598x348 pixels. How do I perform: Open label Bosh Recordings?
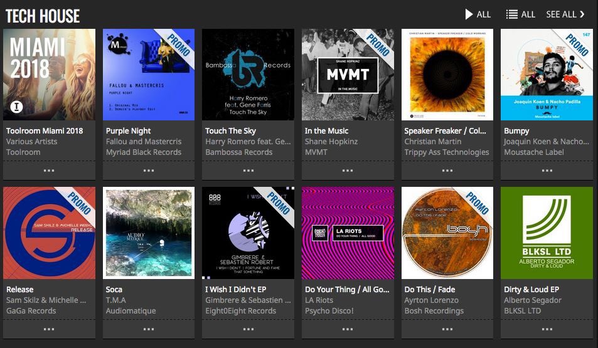click(x=434, y=310)
